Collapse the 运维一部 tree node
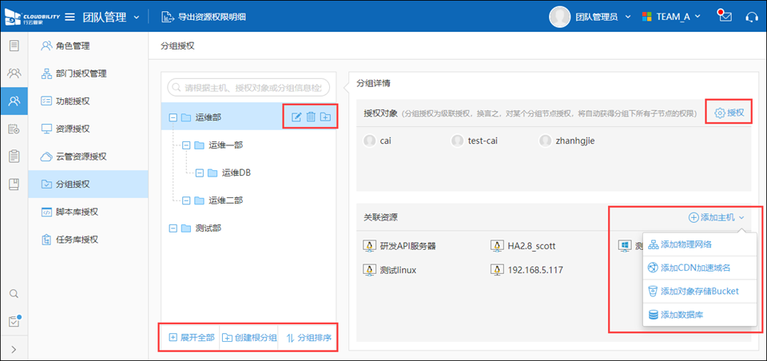This screenshot has height=361, width=767. tap(185, 145)
